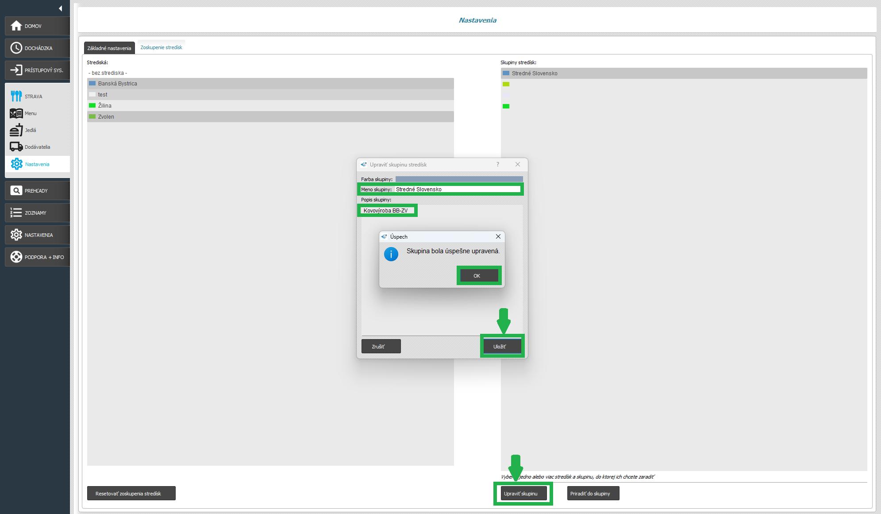The height and width of the screenshot is (514, 881).
Task: Open the Prístupový sys. entry icon
Action: click(x=16, y=70)
